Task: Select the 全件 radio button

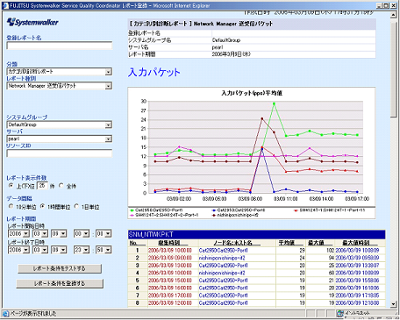Action: coord(61,186)
